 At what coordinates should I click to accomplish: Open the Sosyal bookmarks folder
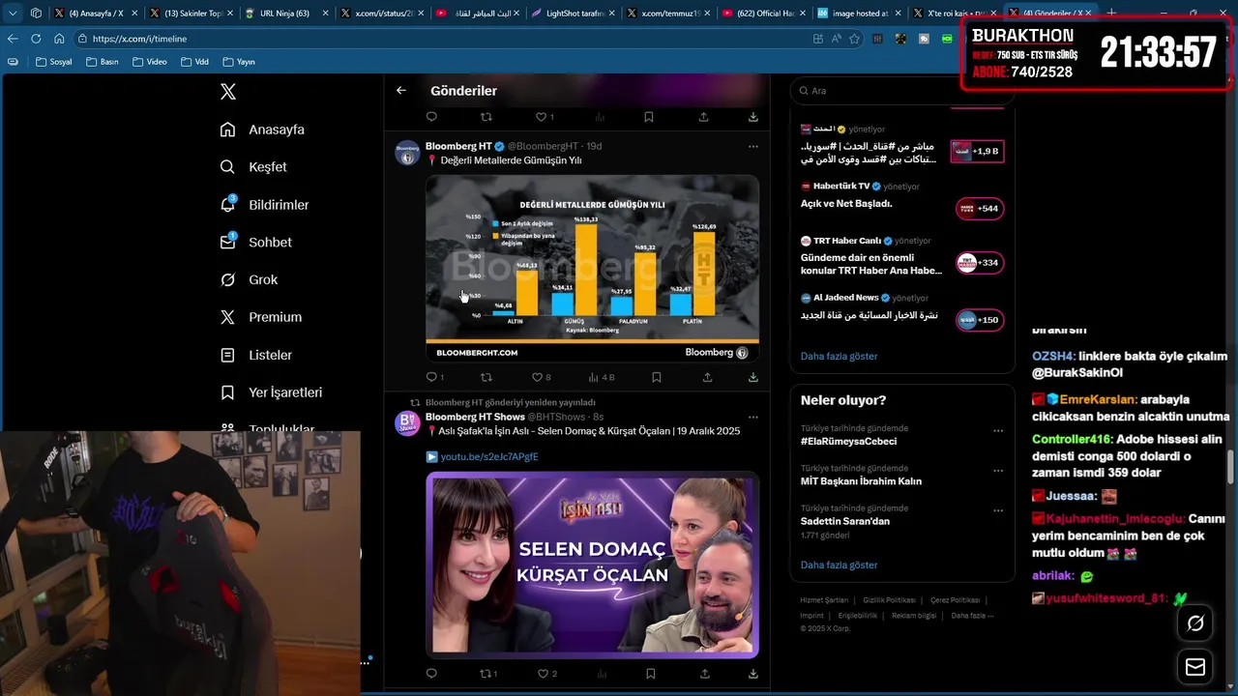coord(53,62)
